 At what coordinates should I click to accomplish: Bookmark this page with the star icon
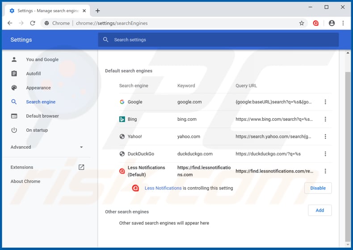(302, 23)
